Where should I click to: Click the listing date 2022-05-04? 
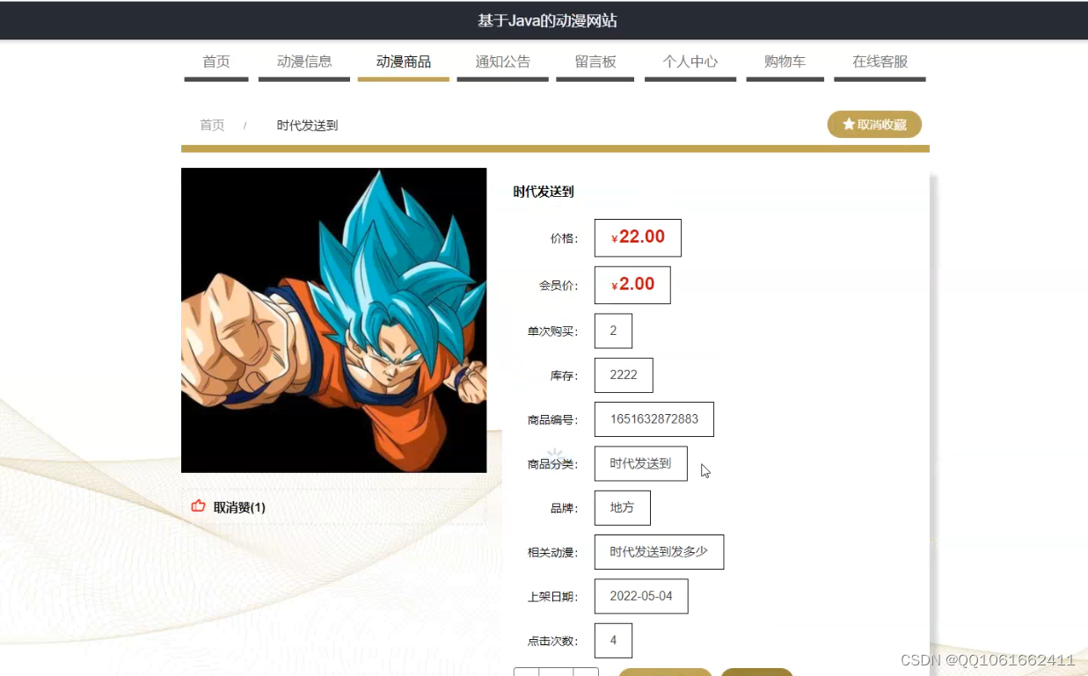coord(641,596)
